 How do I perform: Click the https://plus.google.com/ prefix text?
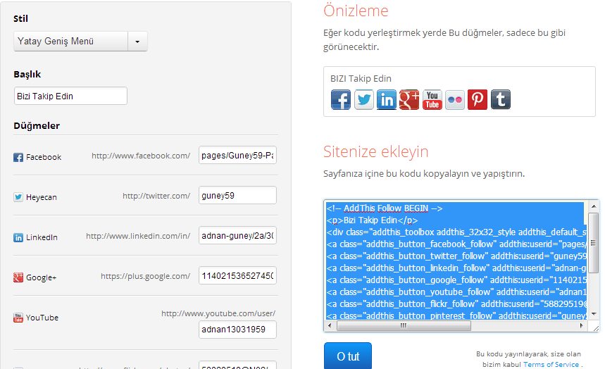coord(146,276)
